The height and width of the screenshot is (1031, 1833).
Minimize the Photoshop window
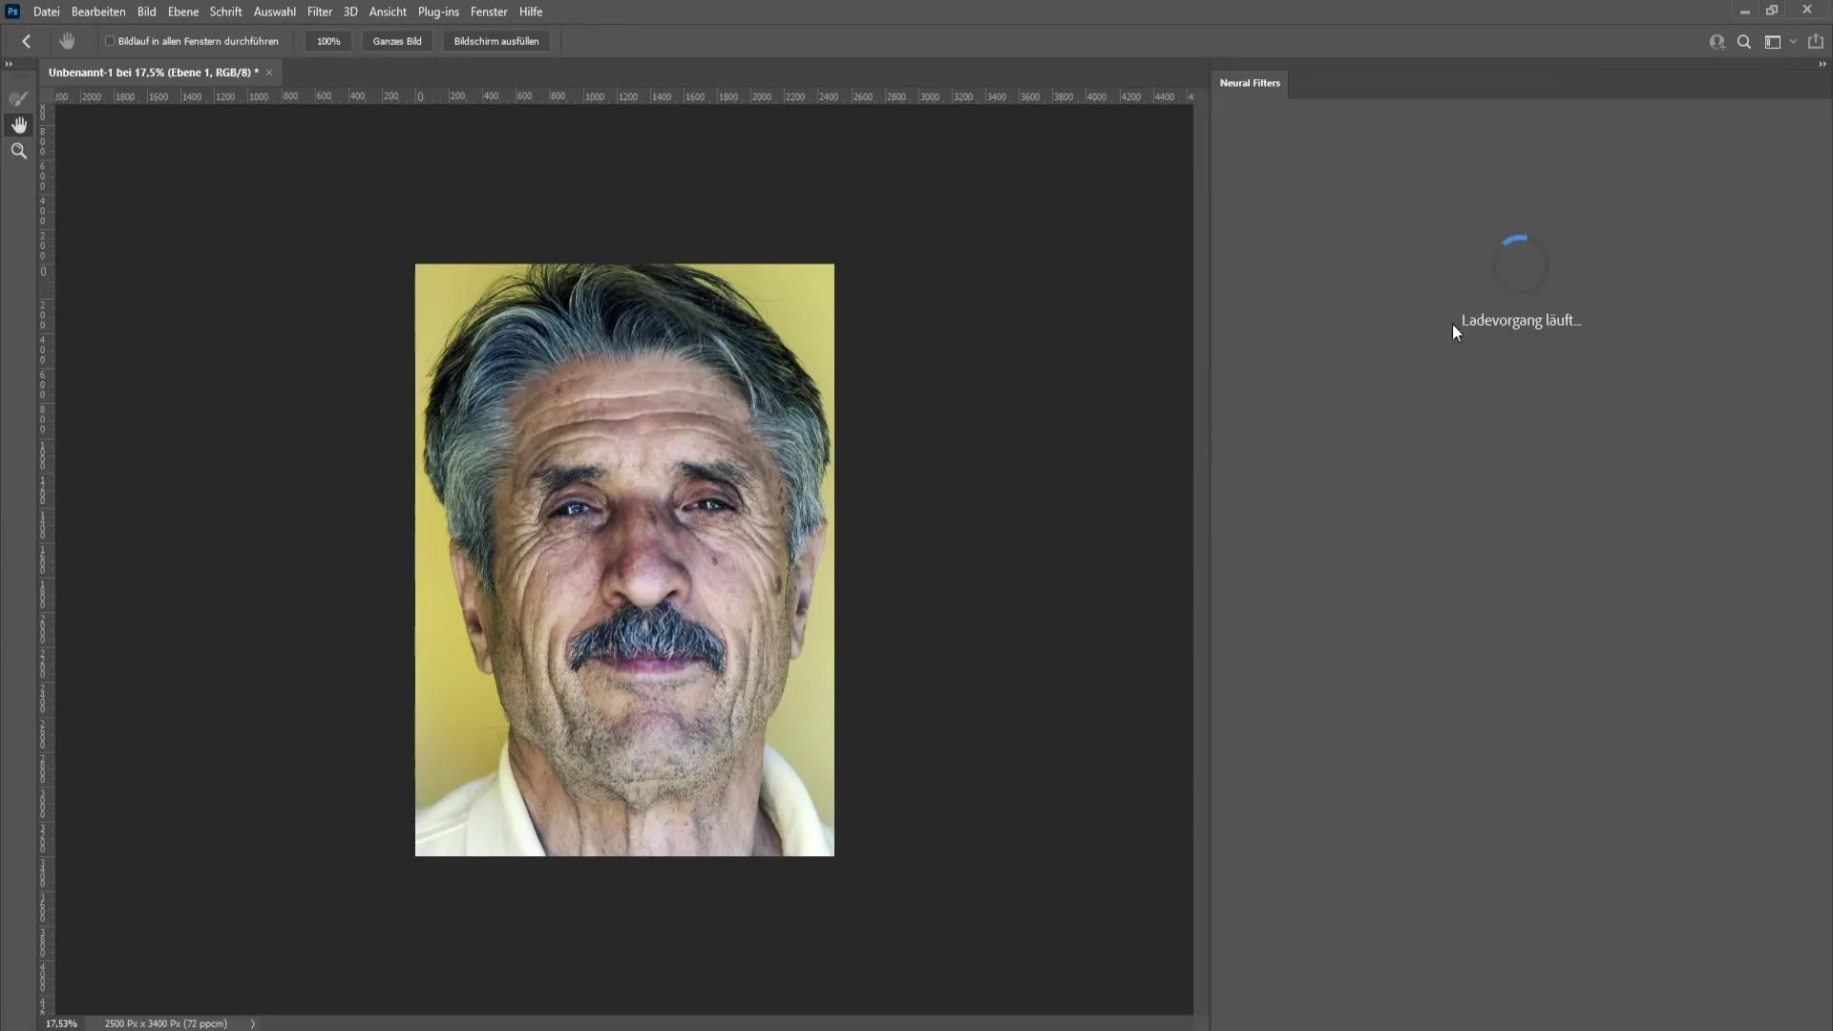tap(1744, 11)
